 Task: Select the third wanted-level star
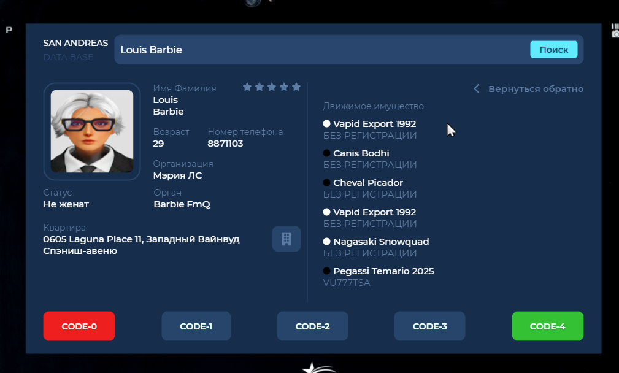[x=272, y=87]
